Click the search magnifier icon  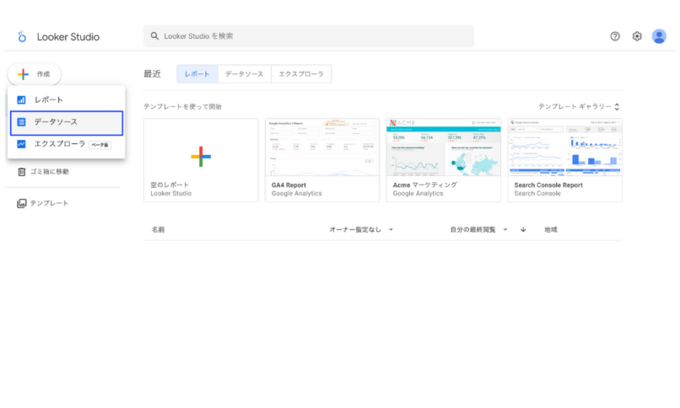154,36
